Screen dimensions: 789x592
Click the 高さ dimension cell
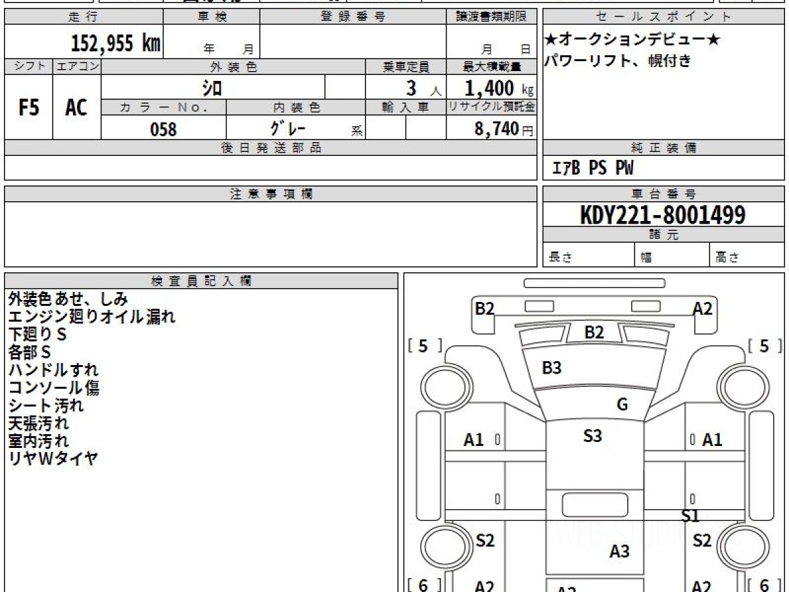click(x=748, y=255)
